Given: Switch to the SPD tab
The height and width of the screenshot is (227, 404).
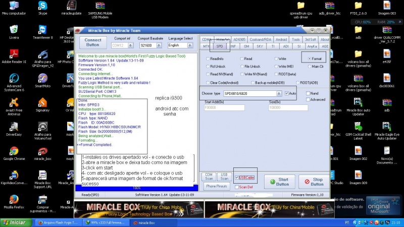Looking at the screenshot, I should (220, 46).
